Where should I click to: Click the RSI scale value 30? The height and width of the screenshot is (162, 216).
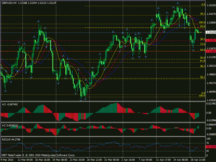207,151
